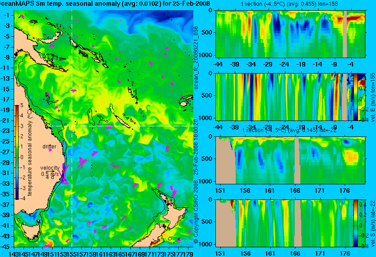Click the '25-Feb-2008 10:00:20' vertical timestamp
This screenshot has height=257, width=376.
pos(196,147)
